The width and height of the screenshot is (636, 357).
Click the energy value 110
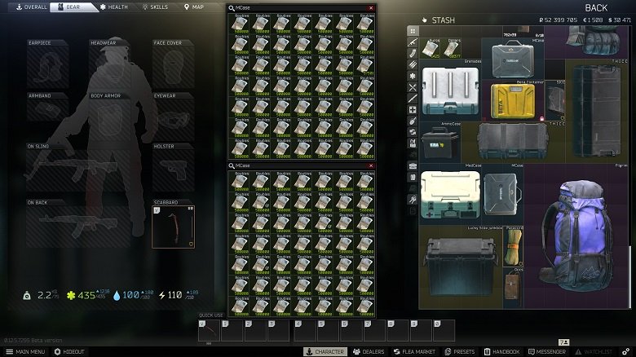click(174, 295)
